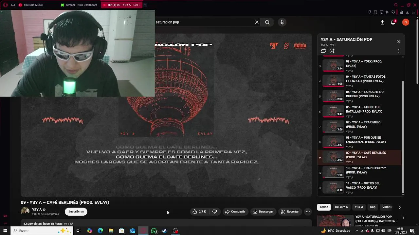This screenshot has height=235, width=419.
Task: Show hidden system tray icons
Action: click(x=357, y=231)
